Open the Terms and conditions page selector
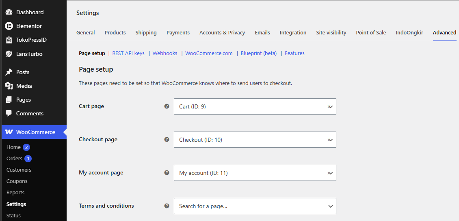Viewport: 459px width, 221px height. point(255,206)
